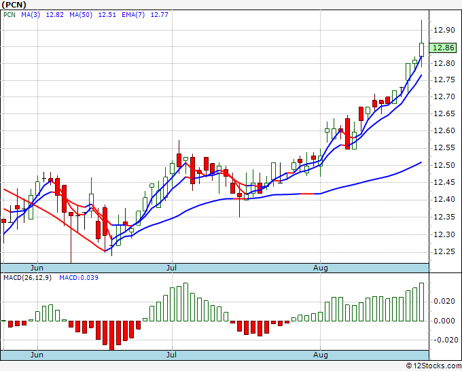Select the PCN legend label
This screenshot has width=462, height=371.
point(10,15)
